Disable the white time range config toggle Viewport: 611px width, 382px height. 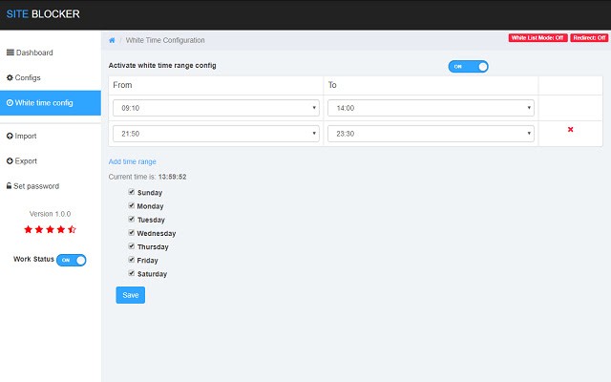pyautogui.click(x=468, y=67)
